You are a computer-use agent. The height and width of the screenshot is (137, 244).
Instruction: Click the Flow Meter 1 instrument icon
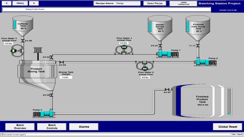[x=124, y=50]
